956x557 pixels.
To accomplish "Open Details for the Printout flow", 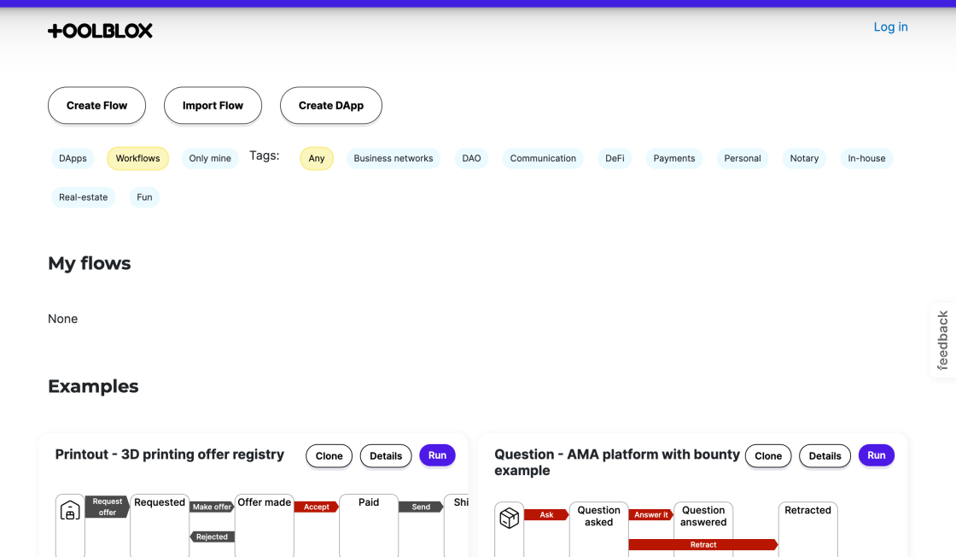I will click(386, 456).
